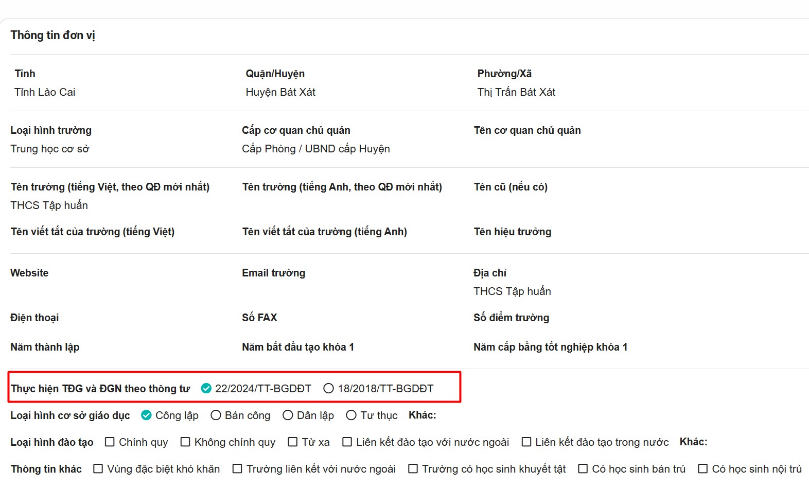The width and height of the screenshot is (809, 487).
Task: Check the Từ xa training option
Action: [x=292, y=442]
